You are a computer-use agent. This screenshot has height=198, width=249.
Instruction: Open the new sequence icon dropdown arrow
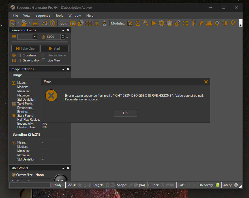18,23
